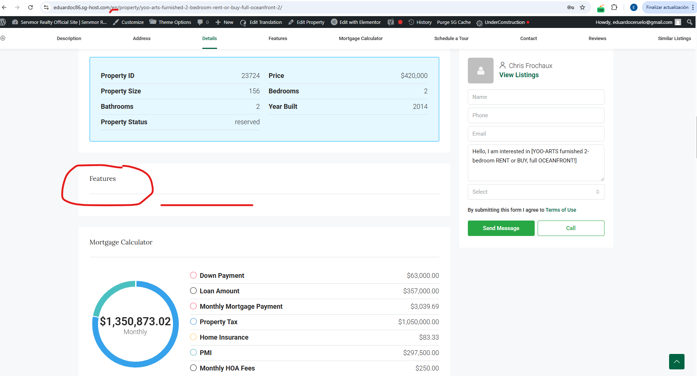The height and width of the screenshot is (376, 697).
Task: Click the admin bar search magnifier icon
Action: (x=689, y=22)
